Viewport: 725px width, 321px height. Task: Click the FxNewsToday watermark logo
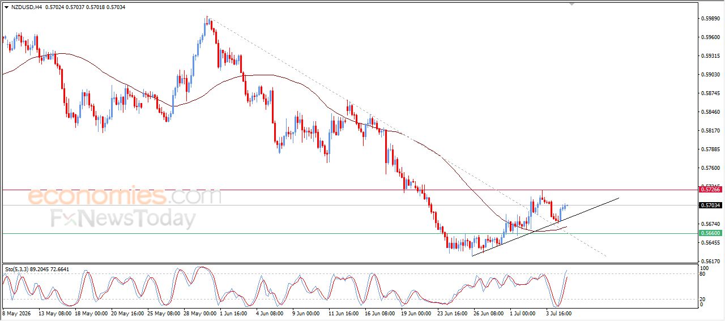coord(123,219)
